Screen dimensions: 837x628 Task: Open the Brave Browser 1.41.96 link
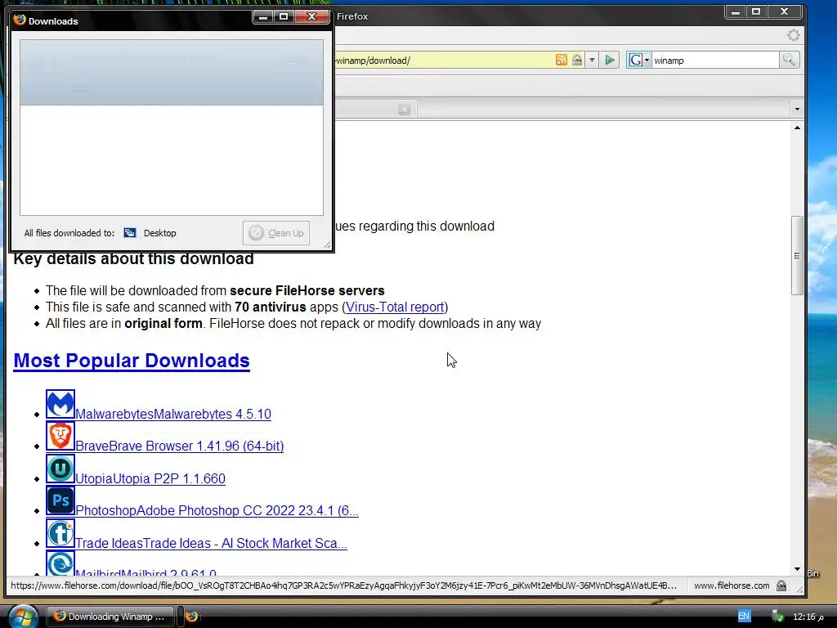click(180, 446)
